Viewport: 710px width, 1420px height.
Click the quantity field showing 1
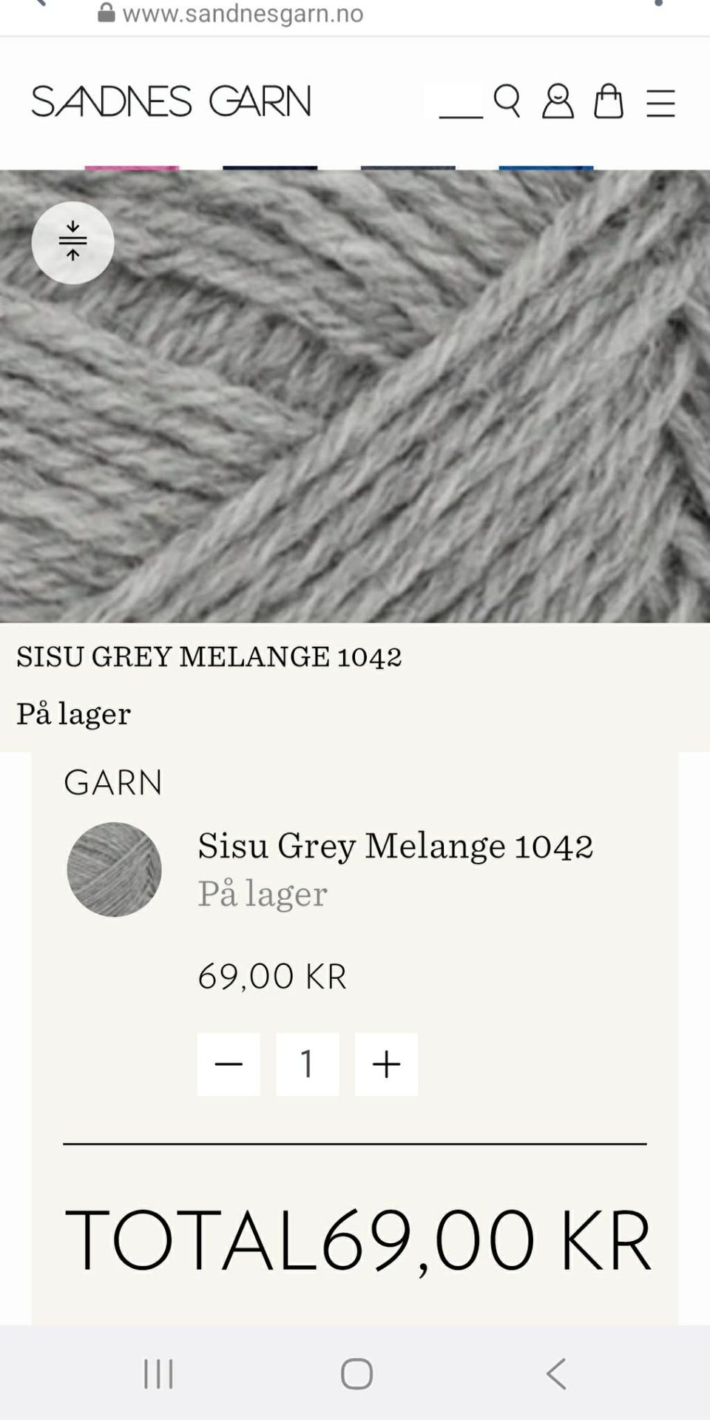point(308,1064)
